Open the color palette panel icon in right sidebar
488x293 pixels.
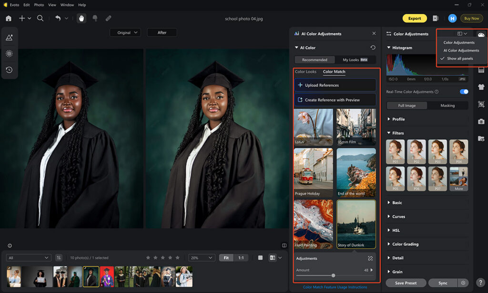[x=481, y=35]
